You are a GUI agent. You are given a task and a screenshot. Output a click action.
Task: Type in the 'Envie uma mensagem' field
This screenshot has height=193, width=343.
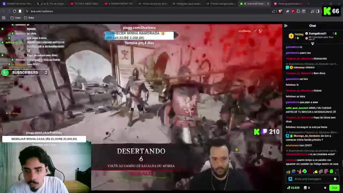point(313,179)
